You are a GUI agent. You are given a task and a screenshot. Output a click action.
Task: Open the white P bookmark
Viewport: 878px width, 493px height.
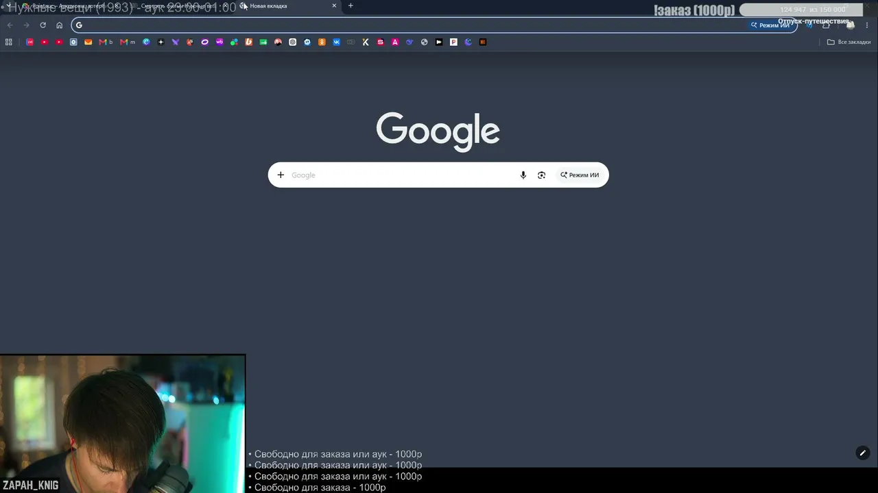tap(453, 42)
